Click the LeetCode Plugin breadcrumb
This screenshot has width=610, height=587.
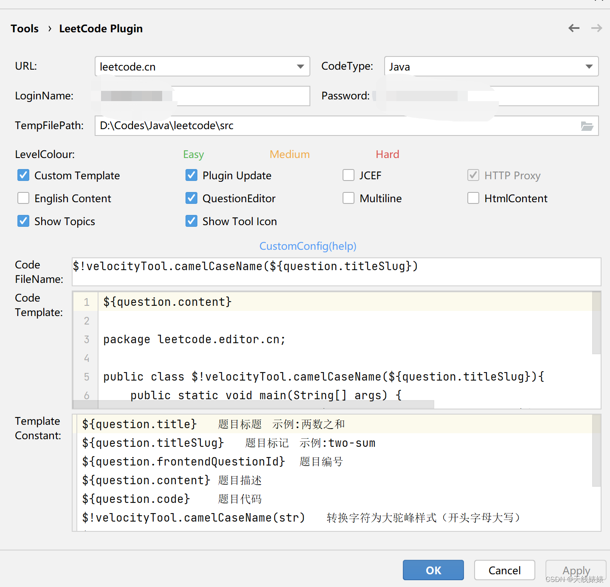click(101, 28)
